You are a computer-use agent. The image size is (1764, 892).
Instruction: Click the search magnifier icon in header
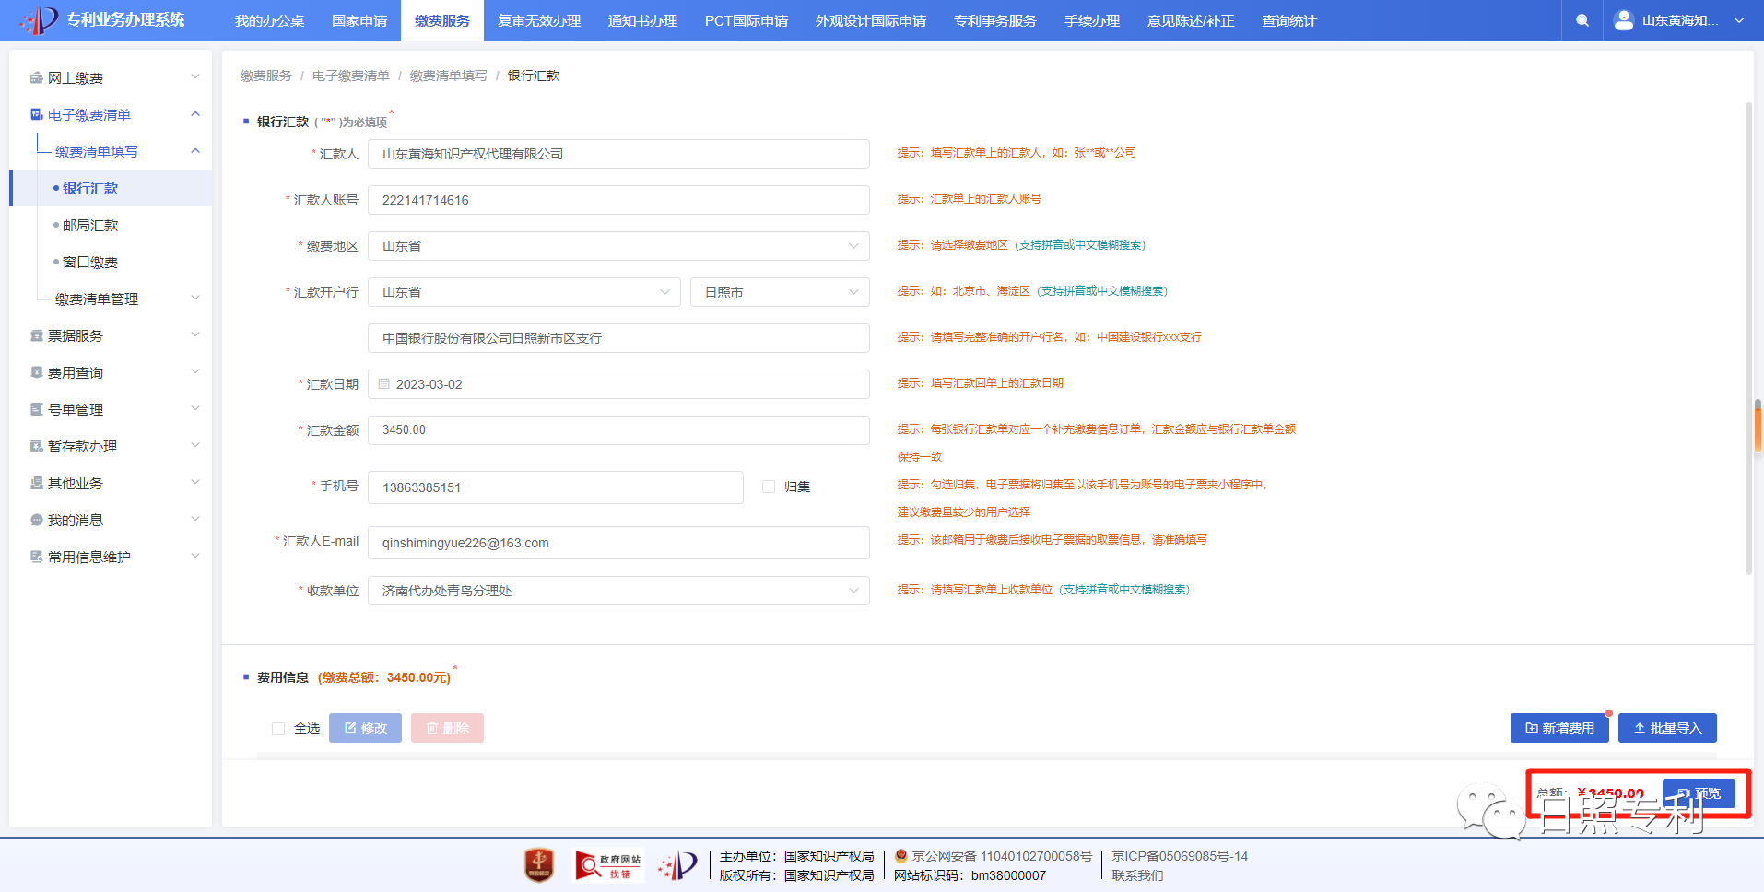point(1582,20)
